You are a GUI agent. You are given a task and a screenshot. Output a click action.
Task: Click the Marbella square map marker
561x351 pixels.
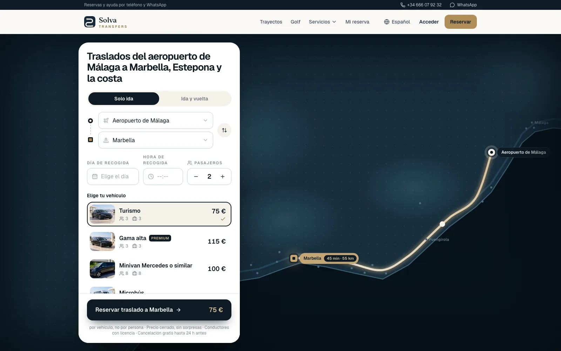pyautogui.click(x=294, y=258)
